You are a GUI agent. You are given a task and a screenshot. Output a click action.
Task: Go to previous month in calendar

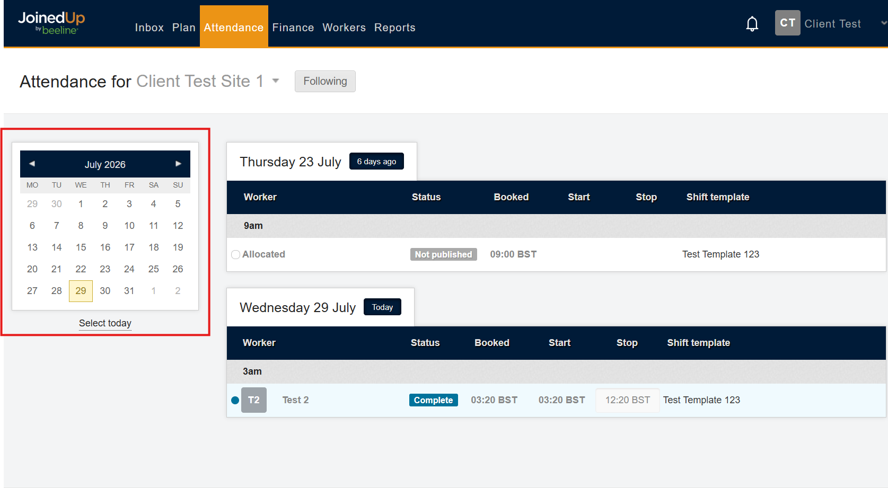(32, 164)
